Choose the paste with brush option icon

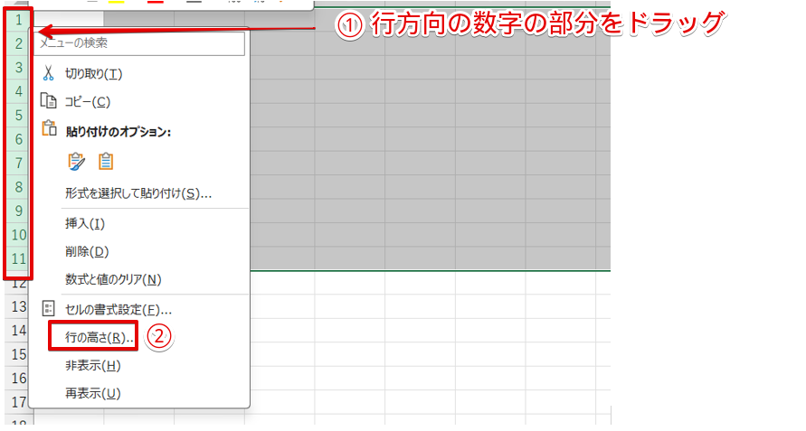coord(77,162)
